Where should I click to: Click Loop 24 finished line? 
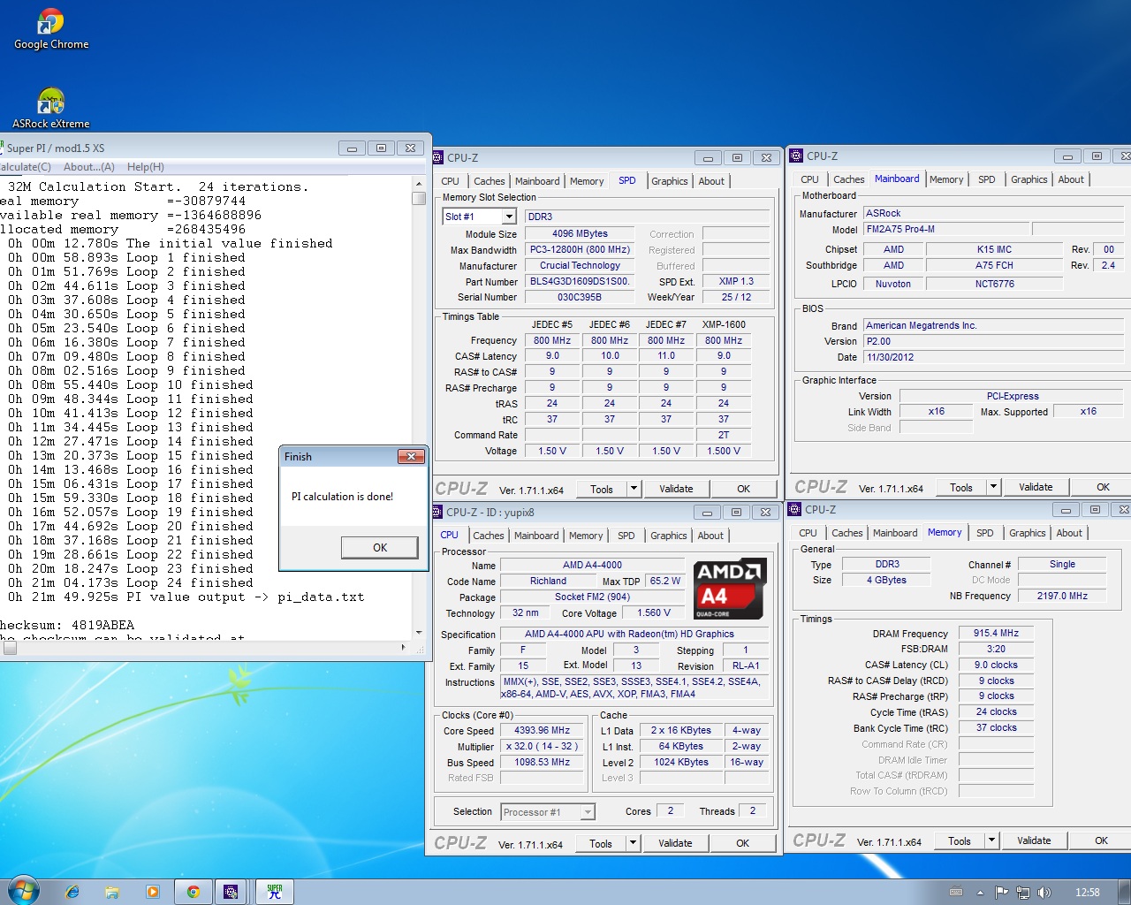(131, 582)
